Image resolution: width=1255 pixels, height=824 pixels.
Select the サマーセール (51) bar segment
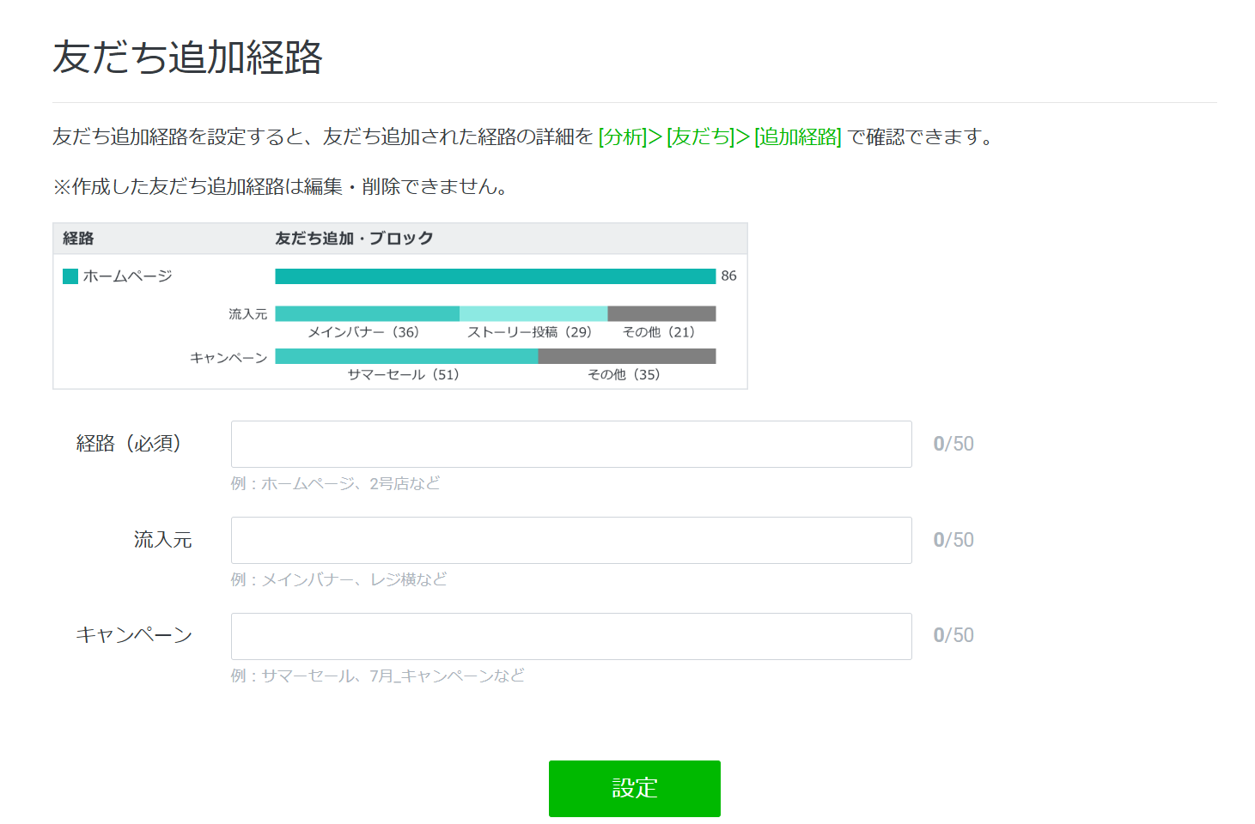click(x=405, y=356)
